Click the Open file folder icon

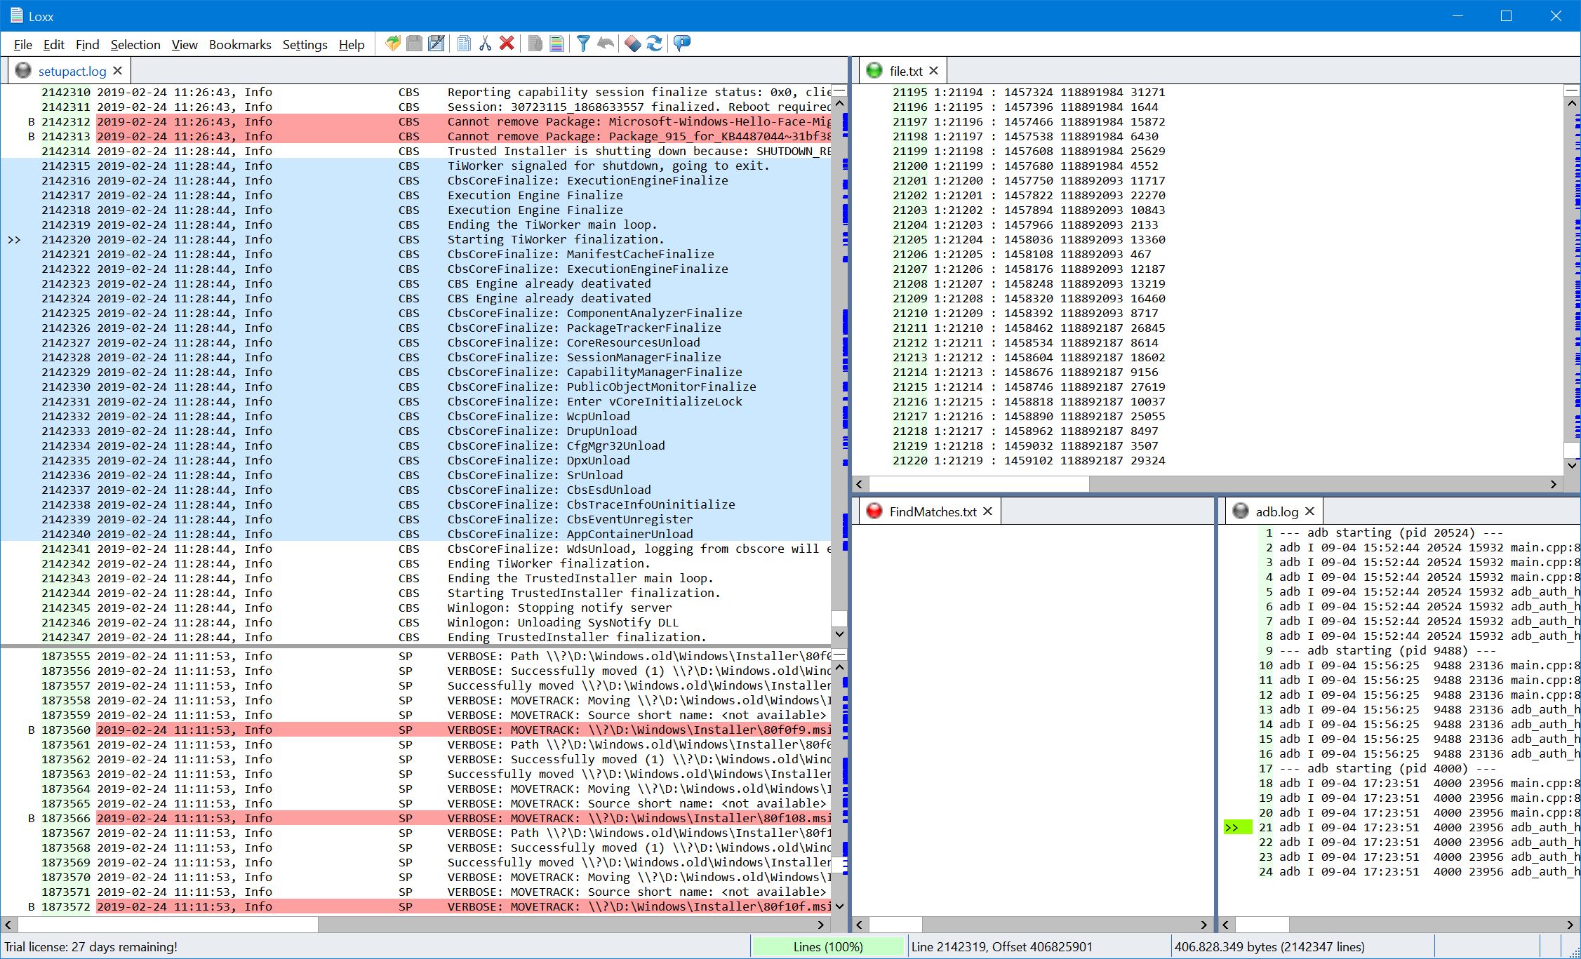pos(393,43)
